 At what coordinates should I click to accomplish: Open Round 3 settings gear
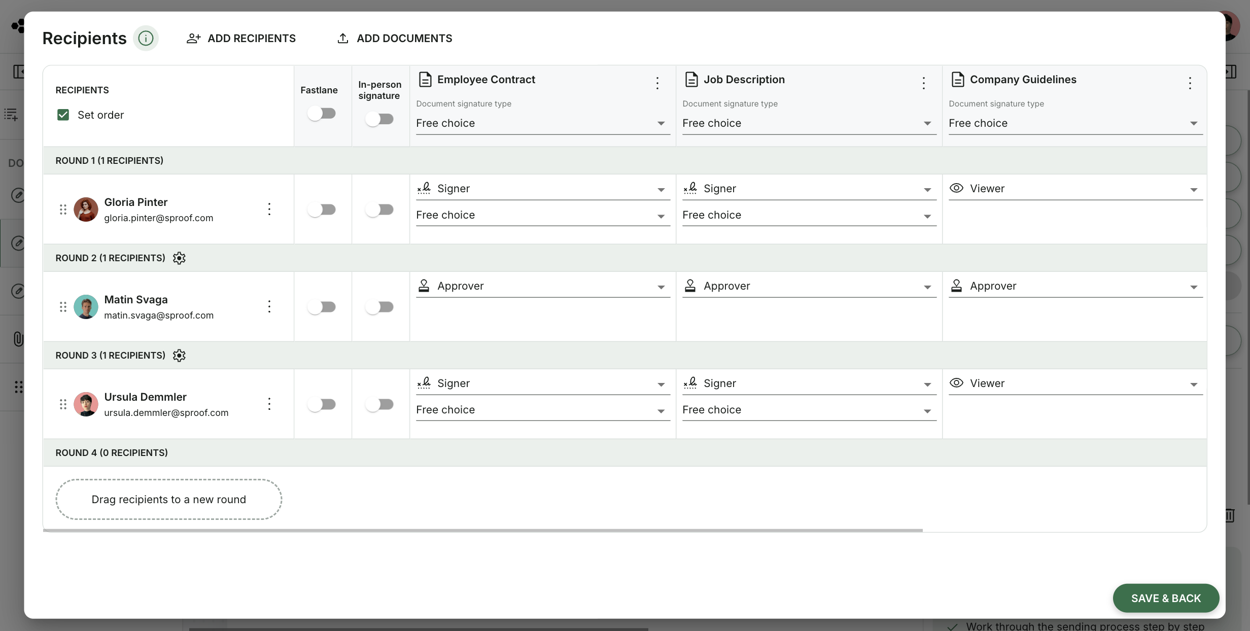coord(179,356)
